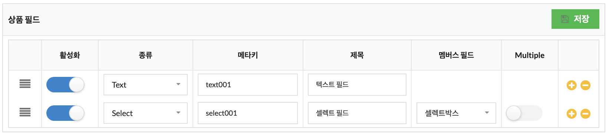Add a row after the text001 field
Viewport: 609px width, 136px height.
tap(572, 85)
